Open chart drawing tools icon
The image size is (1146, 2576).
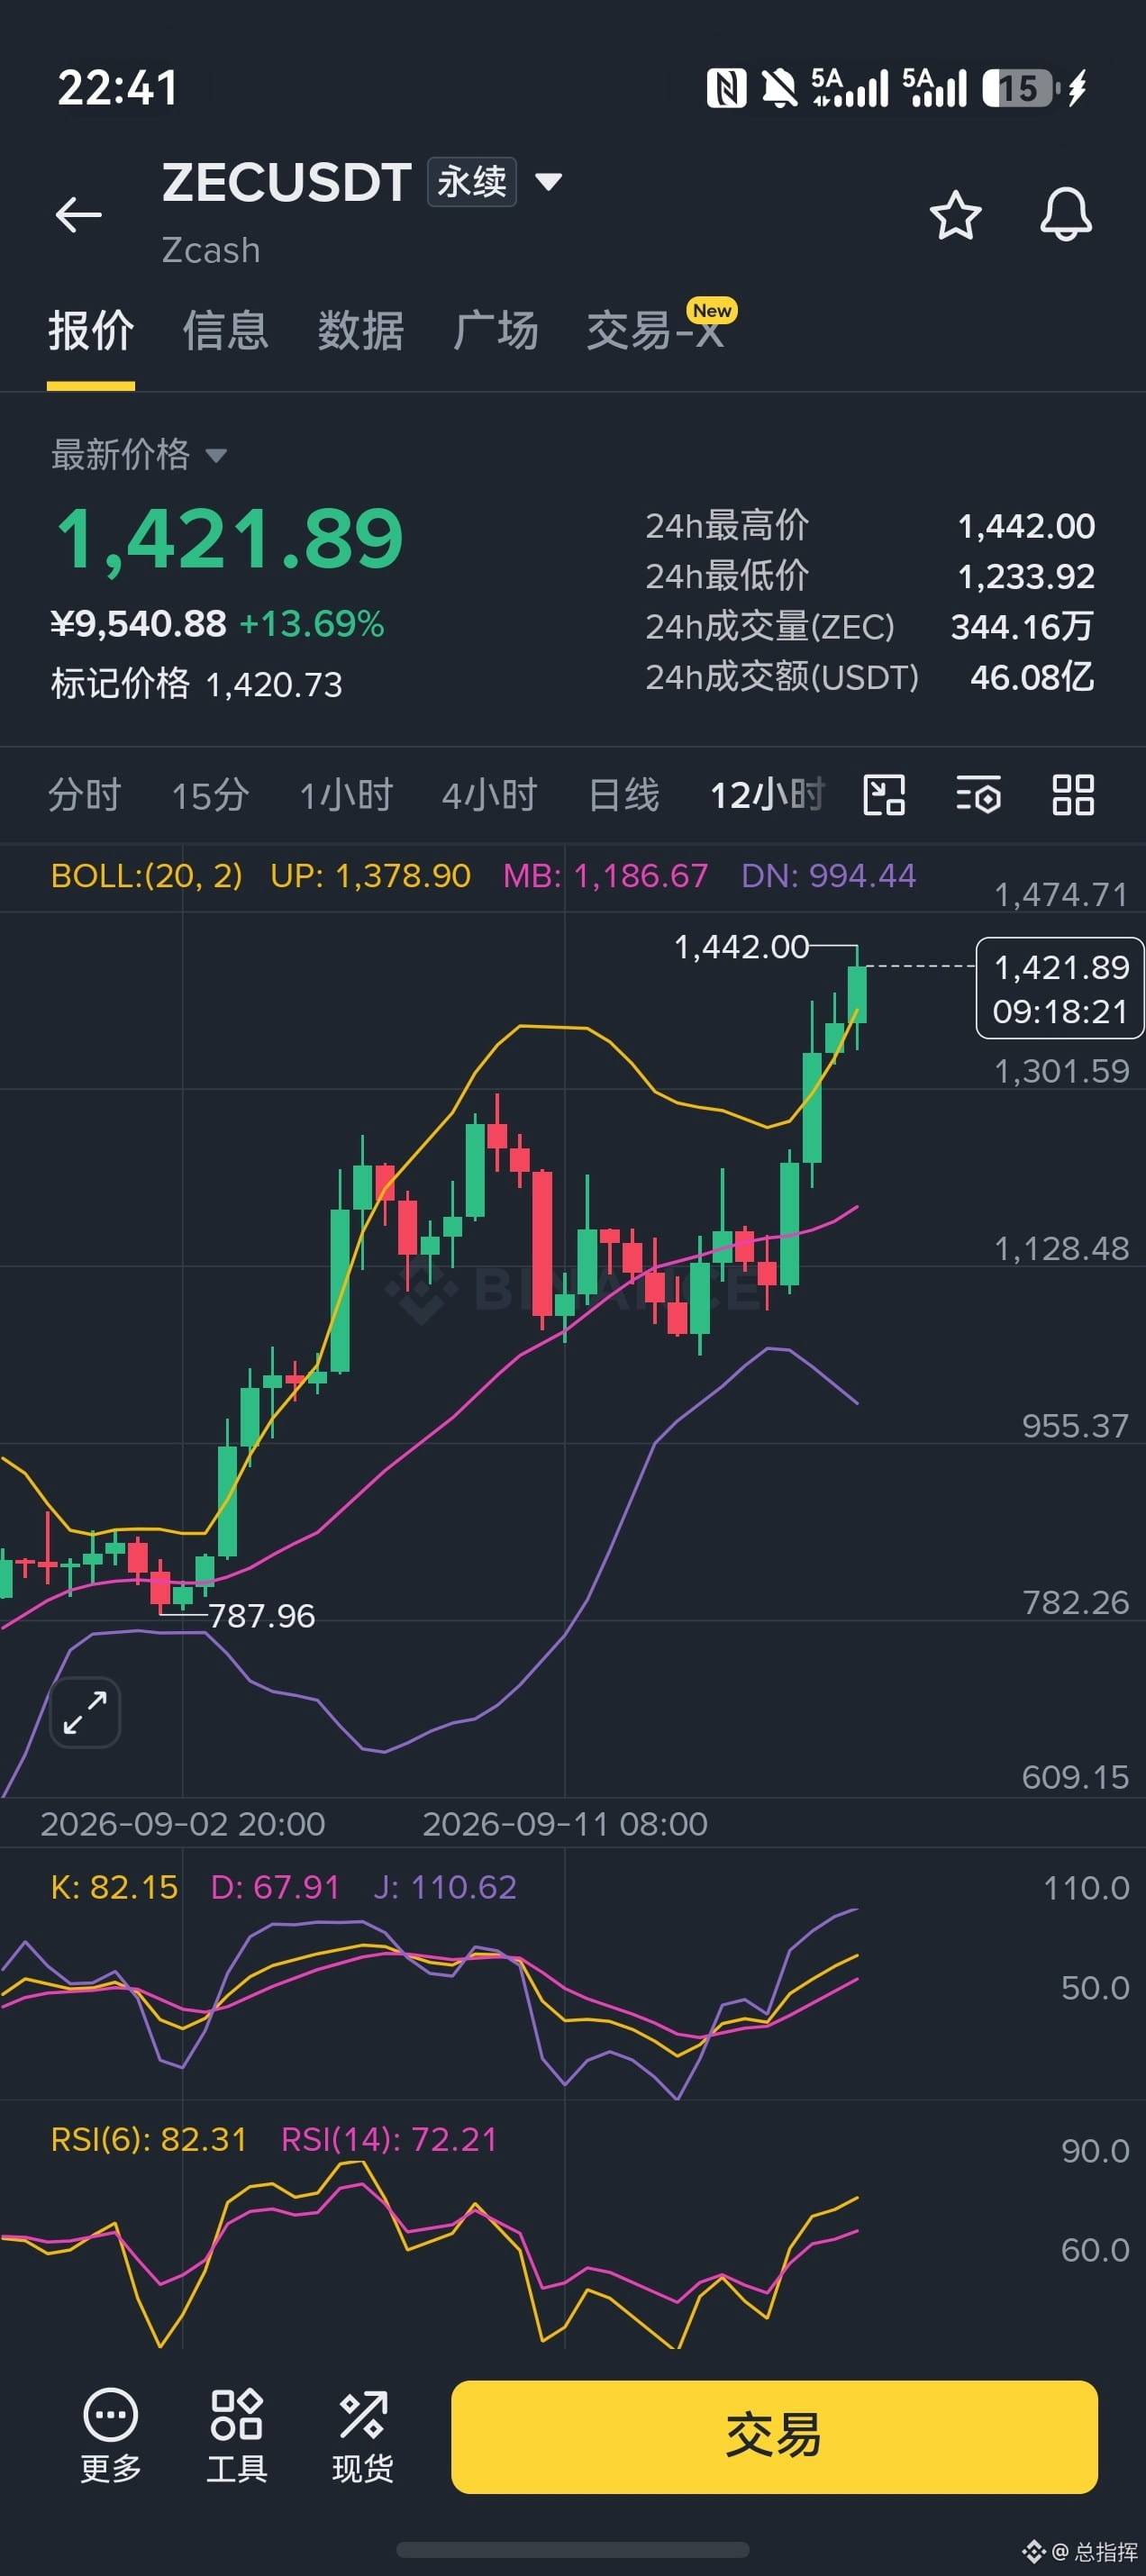[x=884, y=795]
